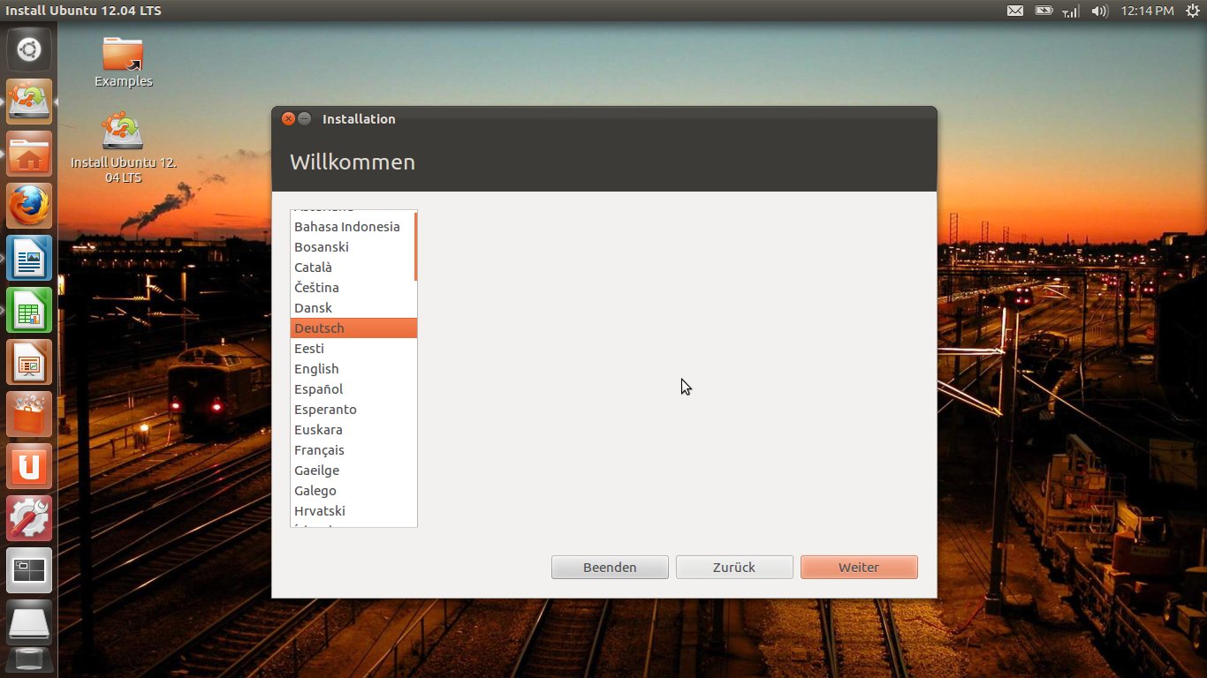Open the session gear menu

pos(1193,11)
